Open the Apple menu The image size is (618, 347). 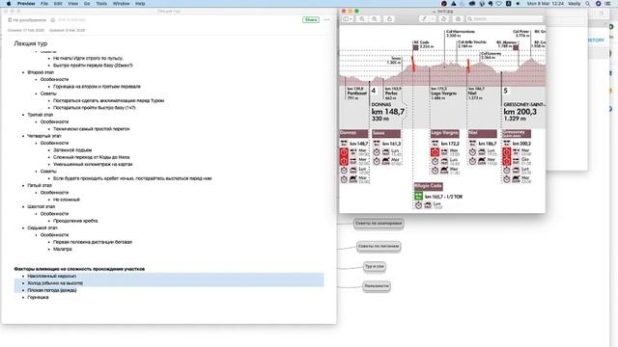[9, 4]
